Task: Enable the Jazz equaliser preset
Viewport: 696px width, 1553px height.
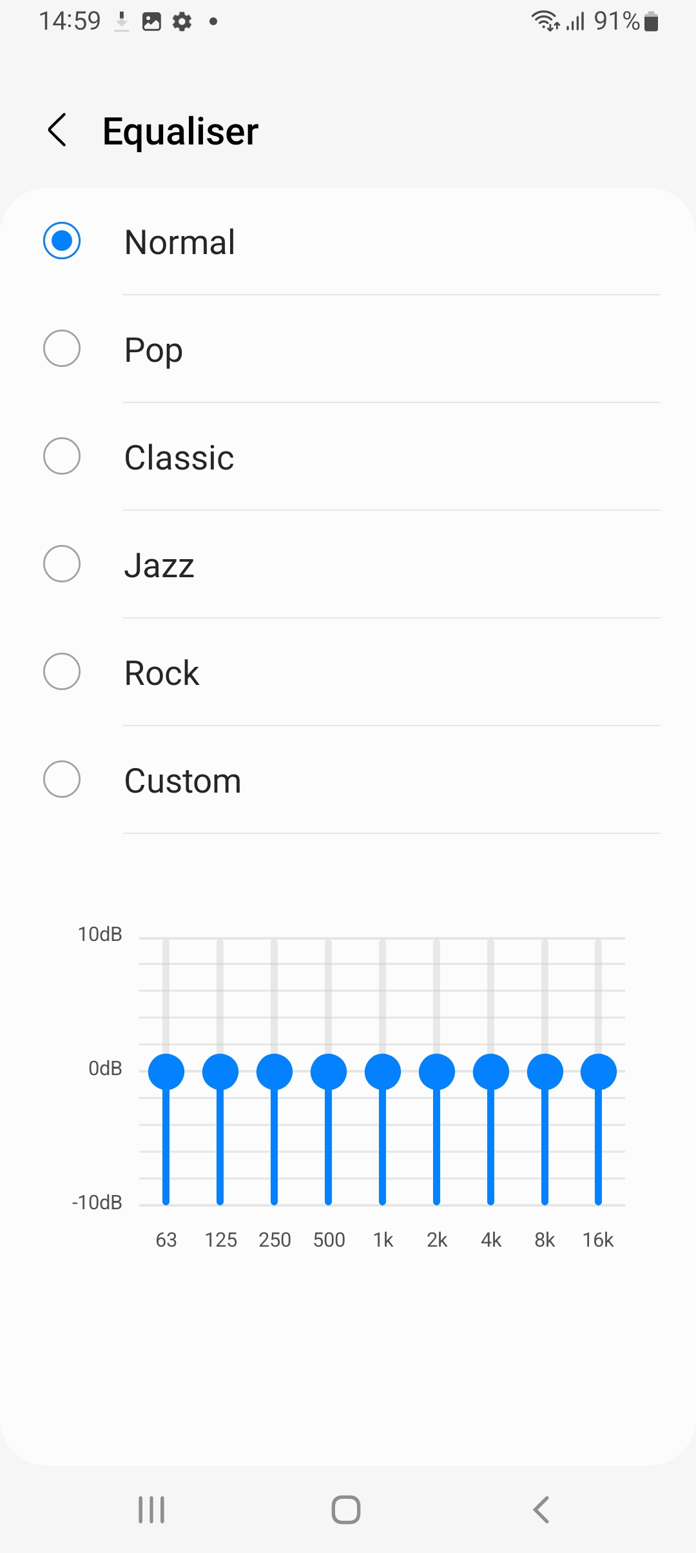Action: [62, 564]
